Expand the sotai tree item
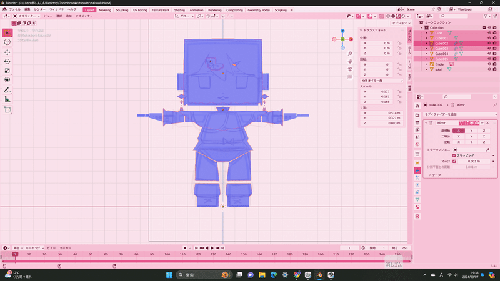Image resolution: width=500 pixels, height=281 pixels. pos(426,69)
